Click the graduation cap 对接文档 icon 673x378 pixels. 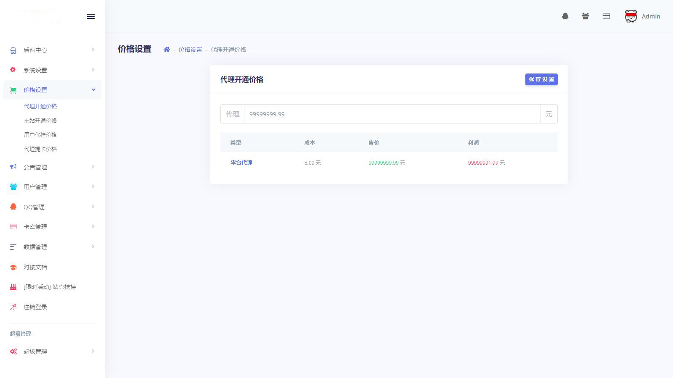[13, 267]
